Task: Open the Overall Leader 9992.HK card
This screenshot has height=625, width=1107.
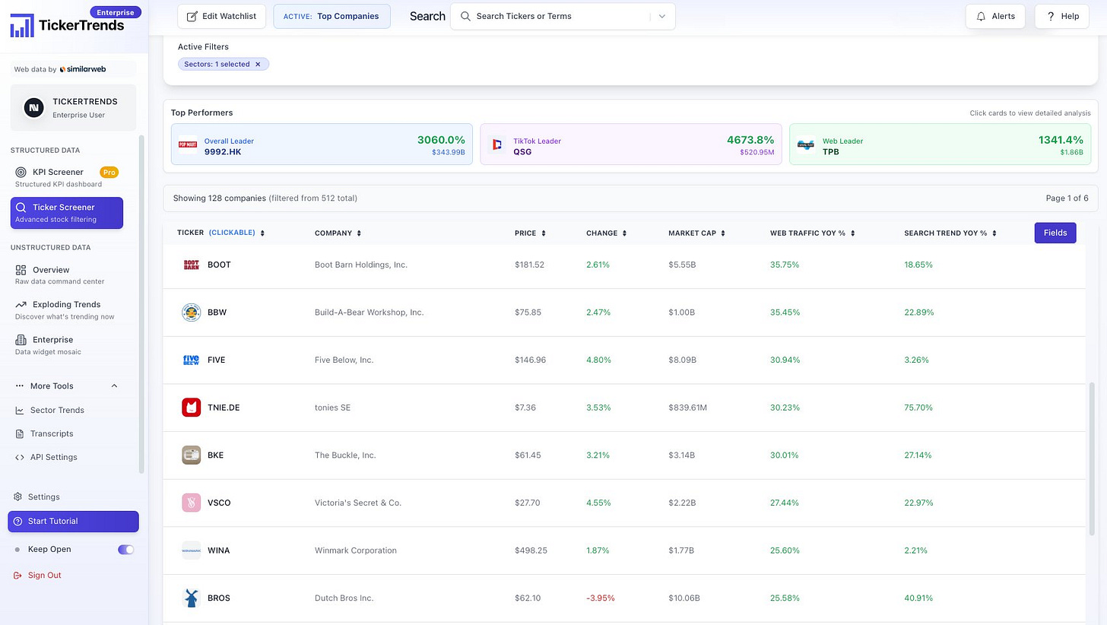Action: (x=322, y=144)
